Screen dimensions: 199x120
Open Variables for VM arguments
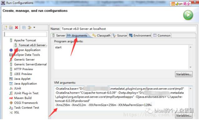(184, 115)
